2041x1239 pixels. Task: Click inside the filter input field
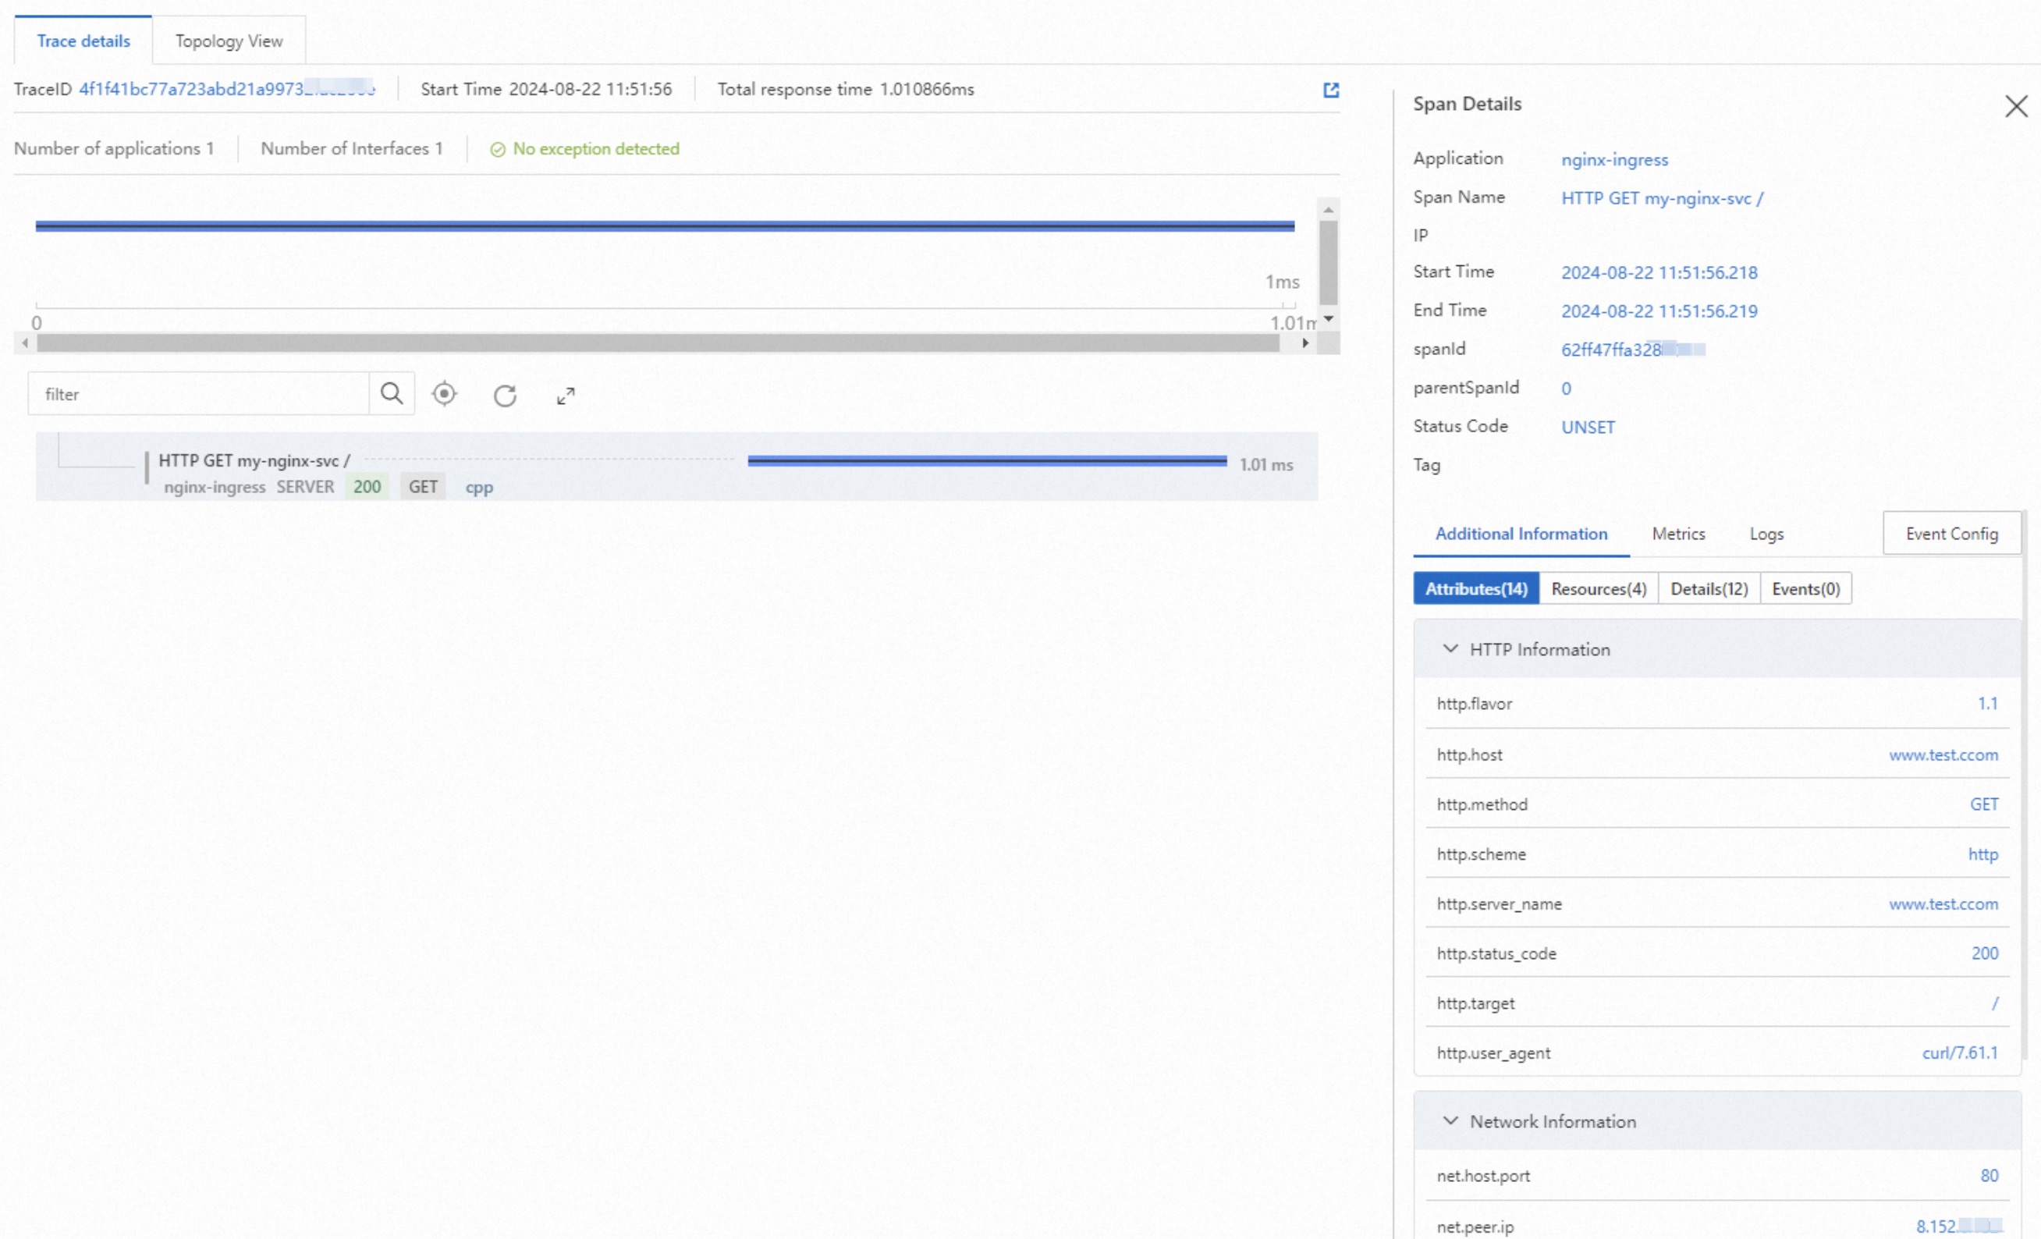pos(199,394)
